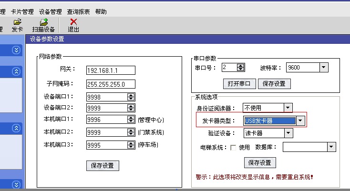Viewport: 350px width, 191px height.
Task: Expand the 发卡器类型 combo box
Action: (300, 121)
